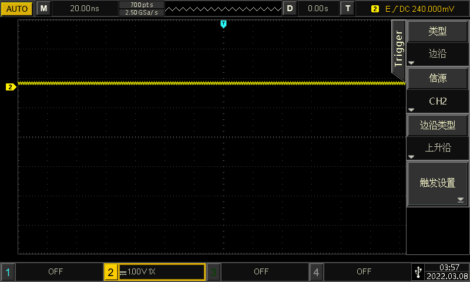Toggle channel 2 off
470x282 pixels.
pos(155,272)
